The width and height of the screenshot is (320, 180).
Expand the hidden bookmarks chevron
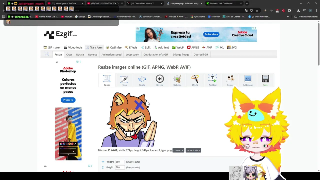pos(288,17)
